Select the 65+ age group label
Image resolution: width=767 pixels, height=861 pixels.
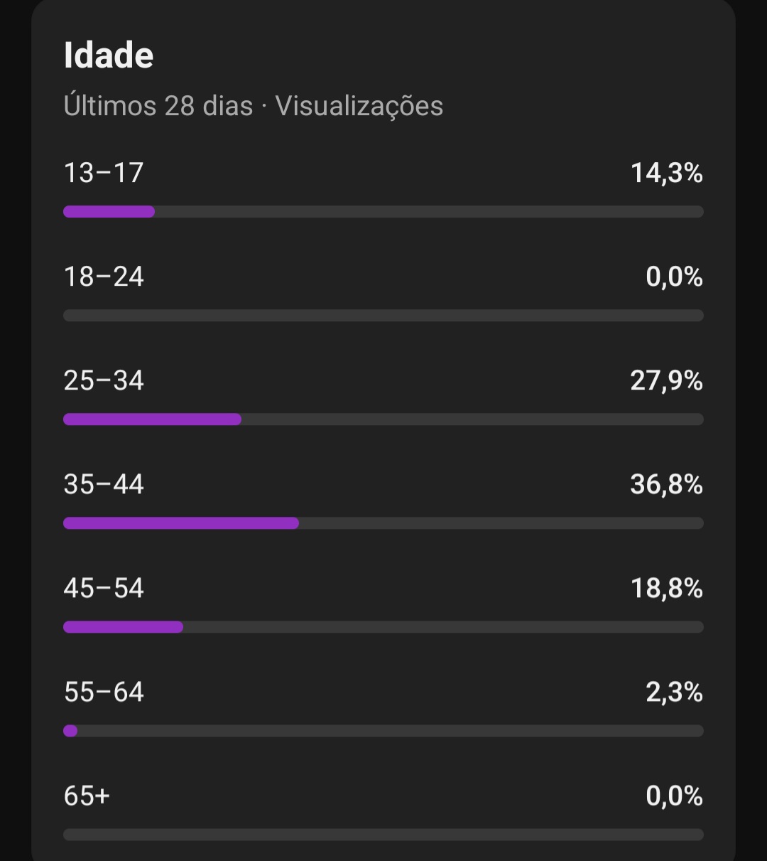pyautogui.click(x=87, y=796)
